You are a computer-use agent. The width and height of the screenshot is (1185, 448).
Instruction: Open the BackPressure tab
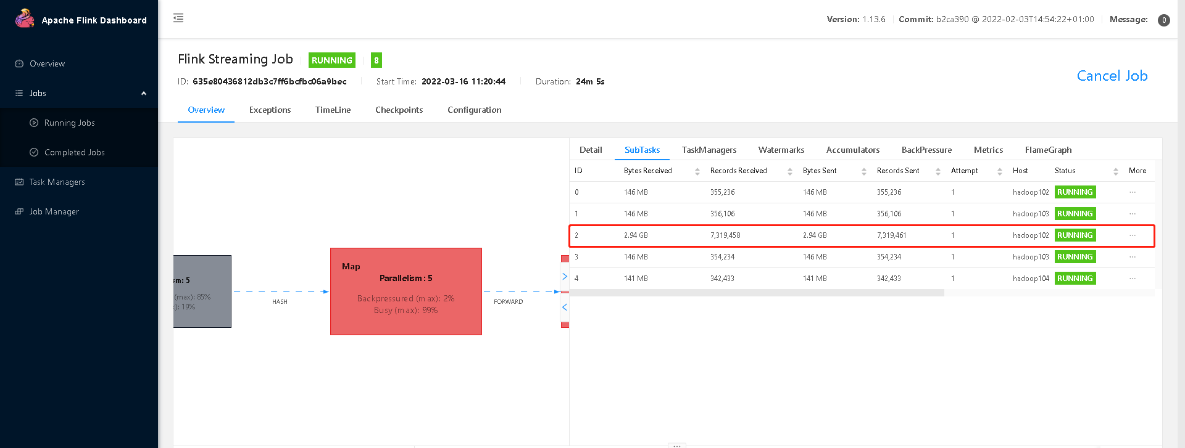pyautogui.click(x=926, y=150)
